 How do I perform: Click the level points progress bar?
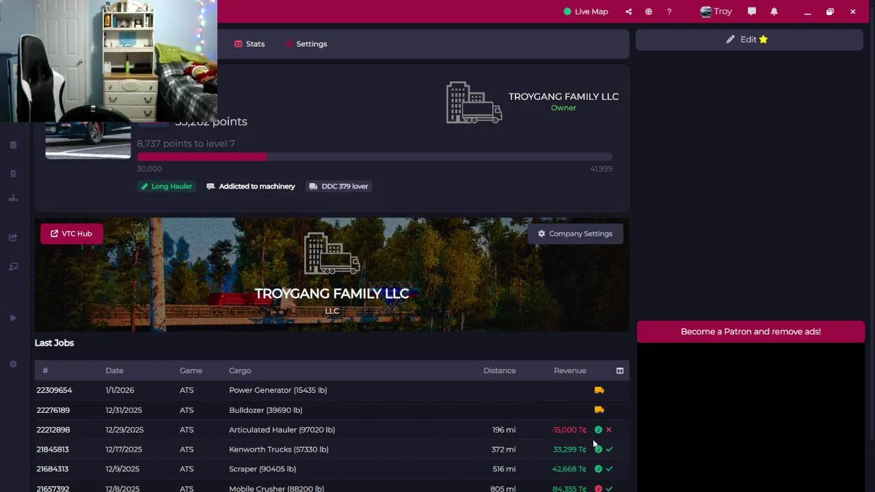pyautogui.click(x=375, y=157)
